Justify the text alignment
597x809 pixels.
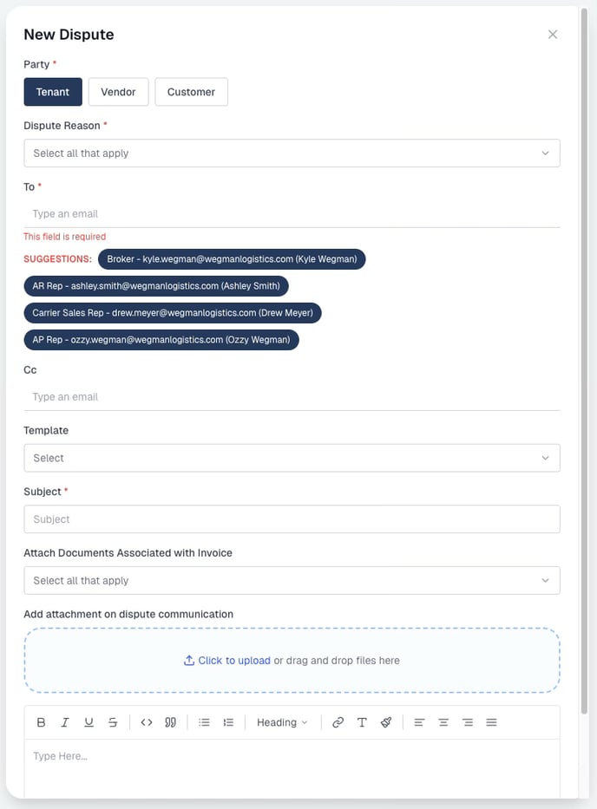(x=491, y=722)
